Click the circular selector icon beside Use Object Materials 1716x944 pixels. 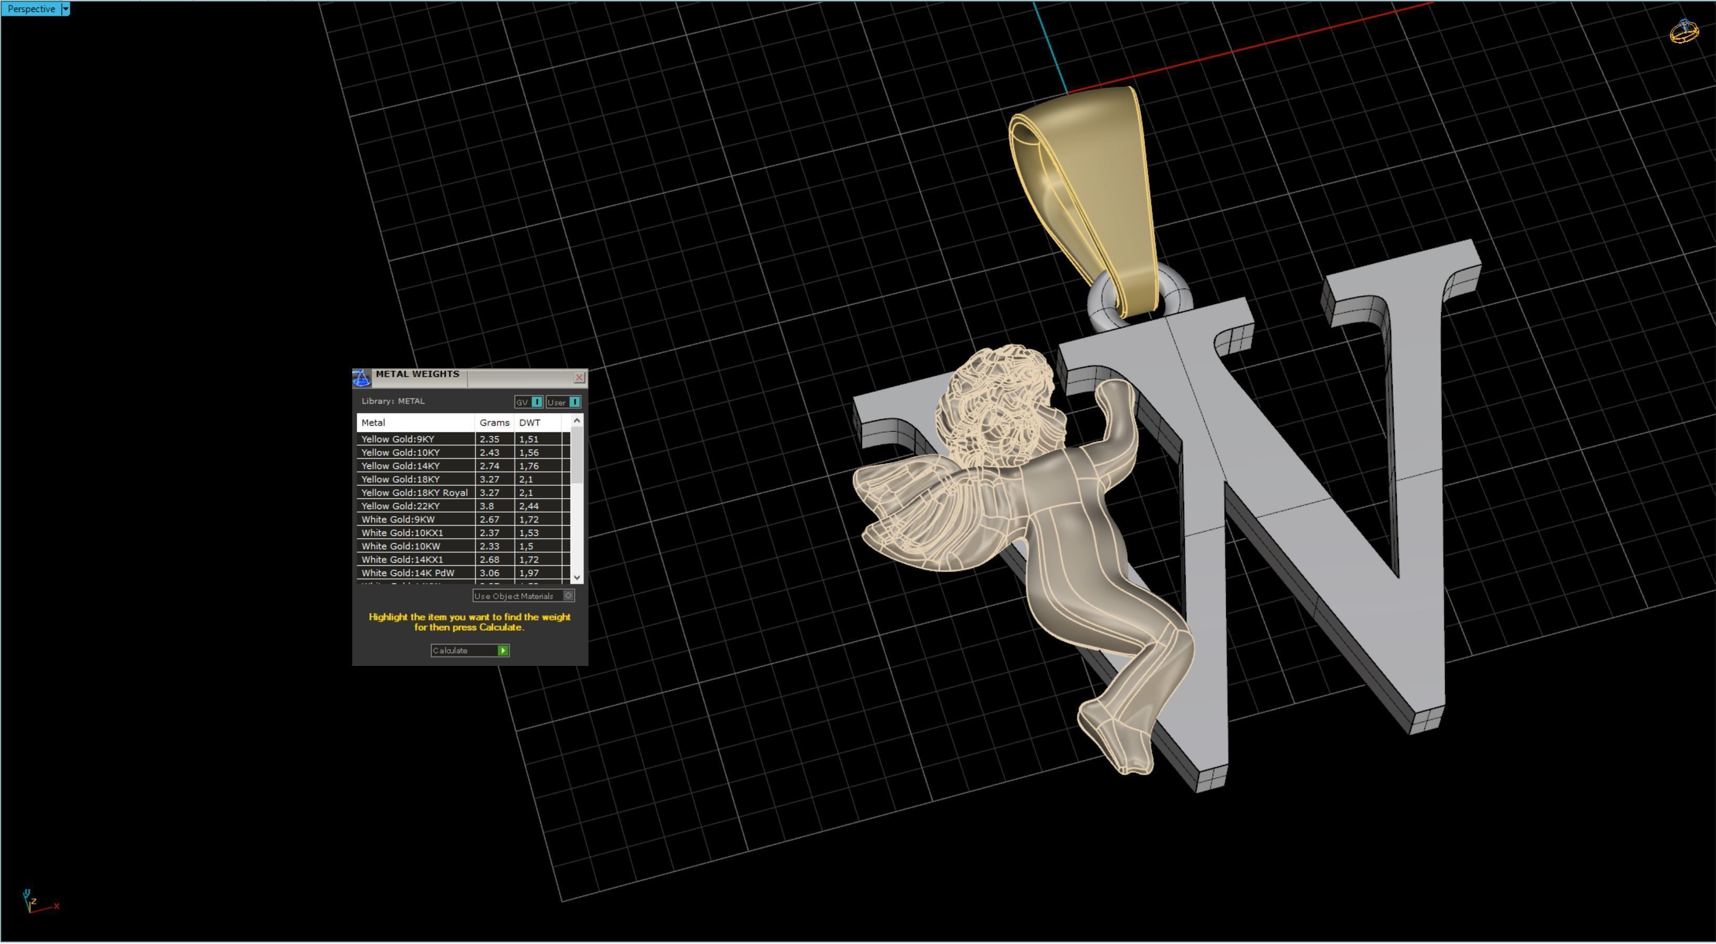pyautogui.click(x=569, y=596)
